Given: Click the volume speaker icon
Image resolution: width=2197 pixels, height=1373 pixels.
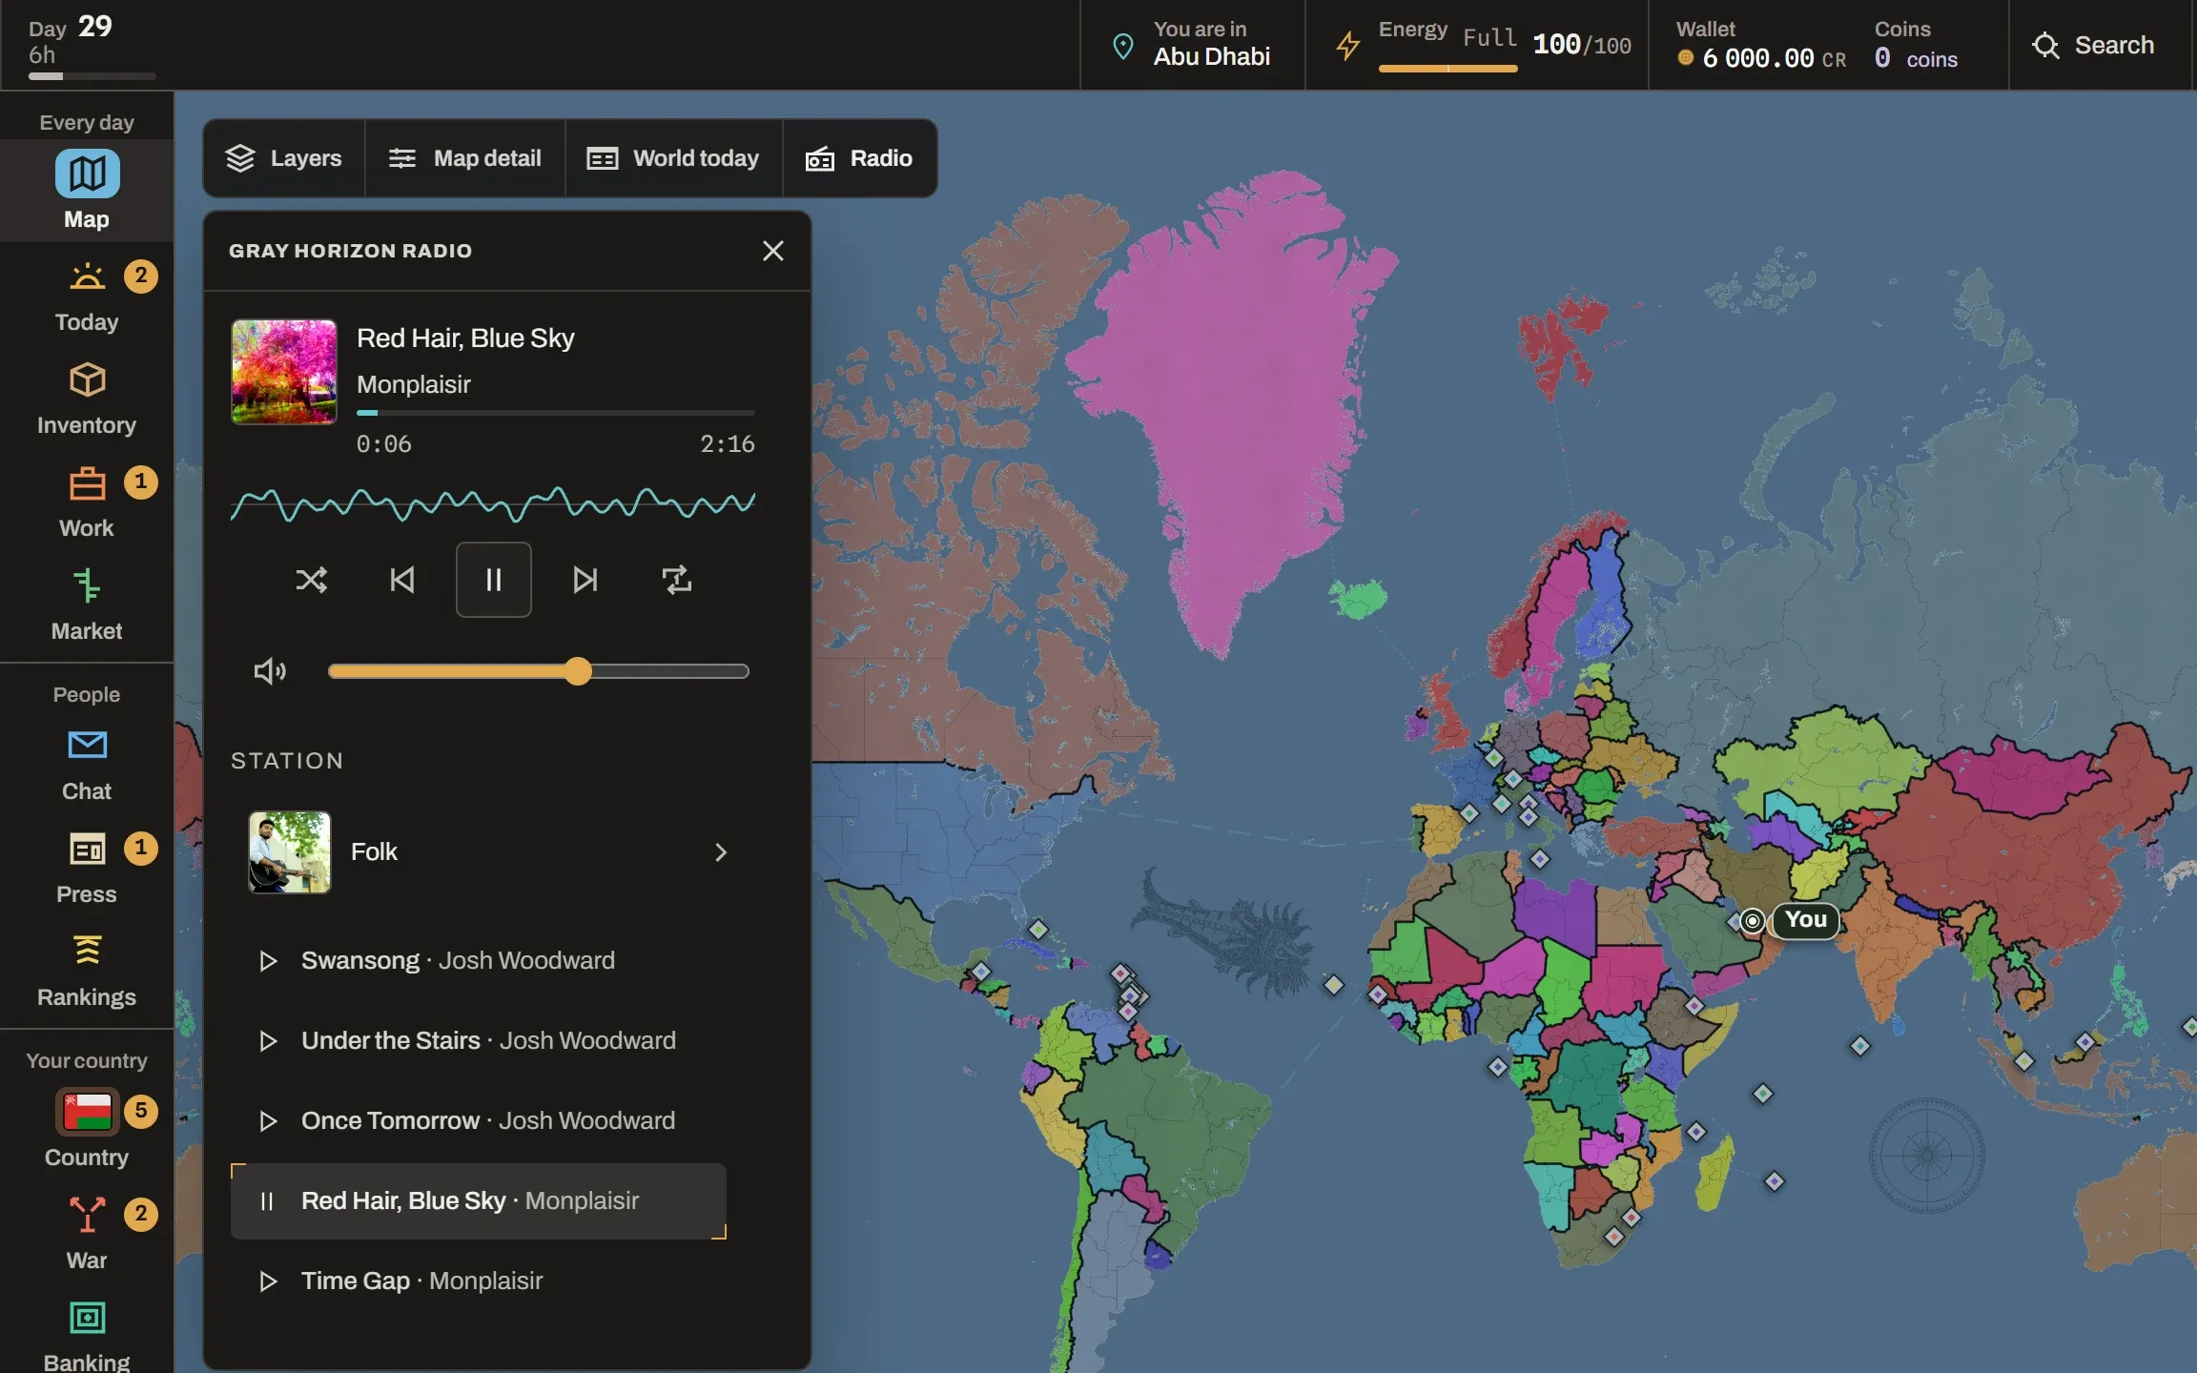Looking at the screenshot, I should (270, 671).
